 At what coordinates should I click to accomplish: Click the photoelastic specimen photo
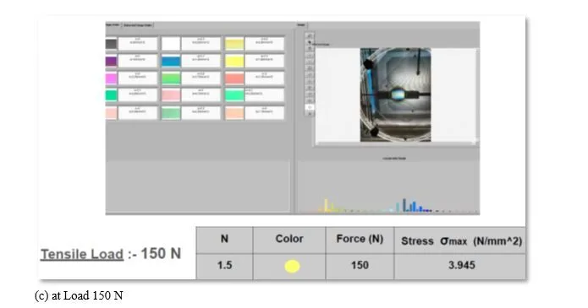coord(395,95)
